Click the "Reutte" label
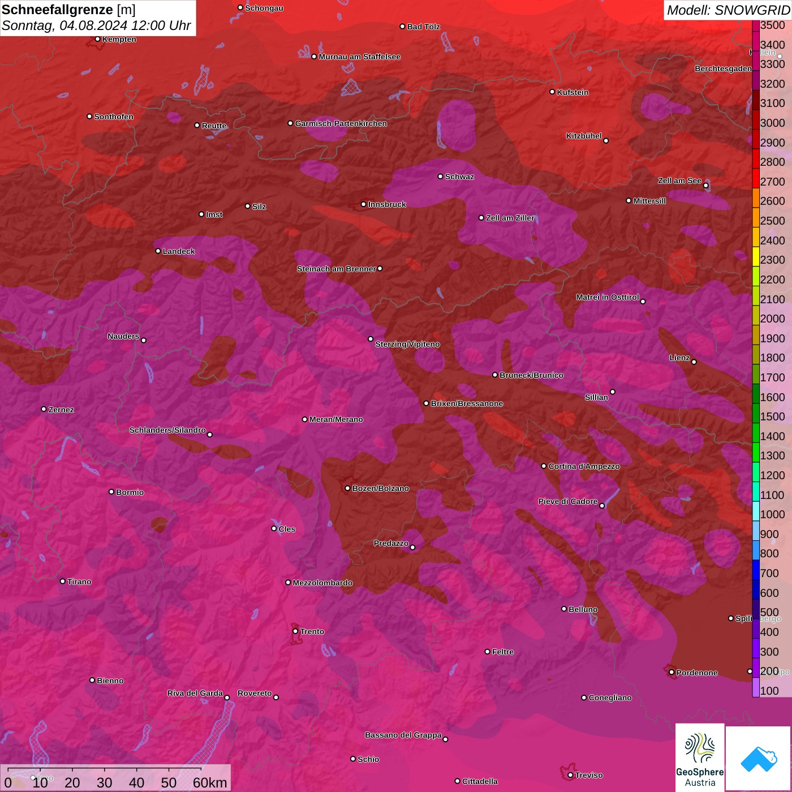792x792 pixels. 214,126
